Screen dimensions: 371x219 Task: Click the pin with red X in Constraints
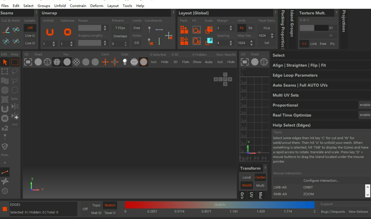[150, 41]
